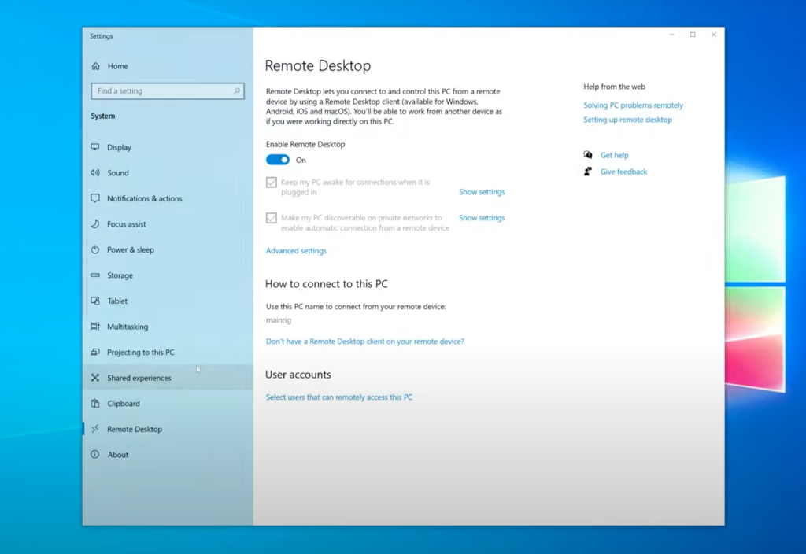Select the Tablet icon

tap(95, 301)
